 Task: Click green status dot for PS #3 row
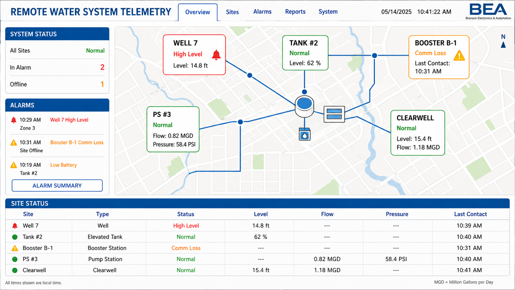point(15,259)
